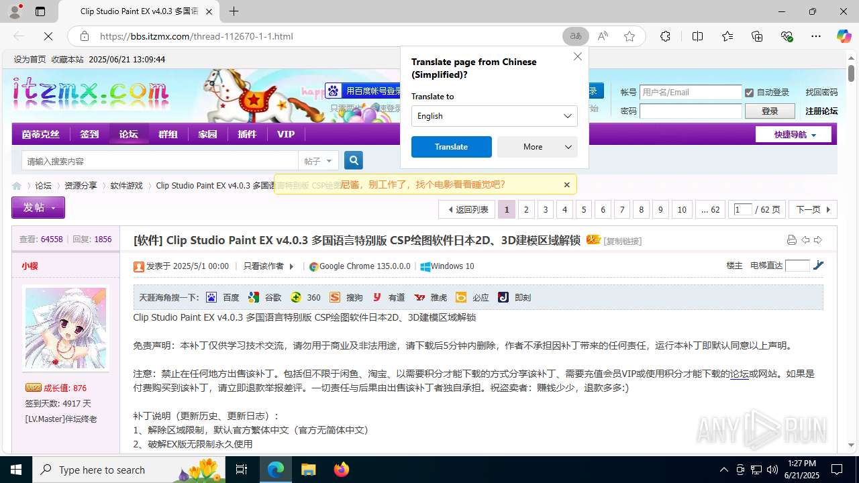Image resolution: width=859 pixels, height=483 pixels.
Task: Click the 复制链接 link
Action: 623,241
